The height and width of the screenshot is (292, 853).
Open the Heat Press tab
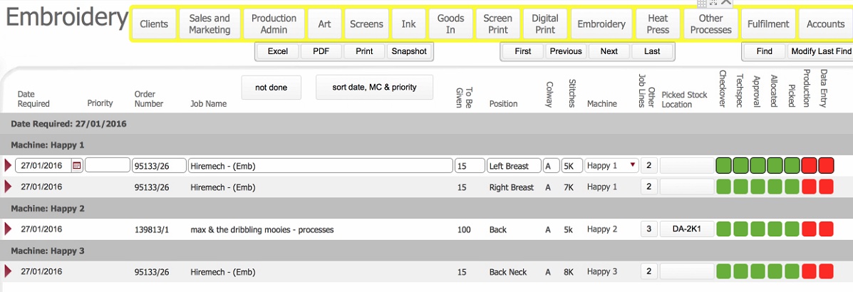[x=658, y=24]
